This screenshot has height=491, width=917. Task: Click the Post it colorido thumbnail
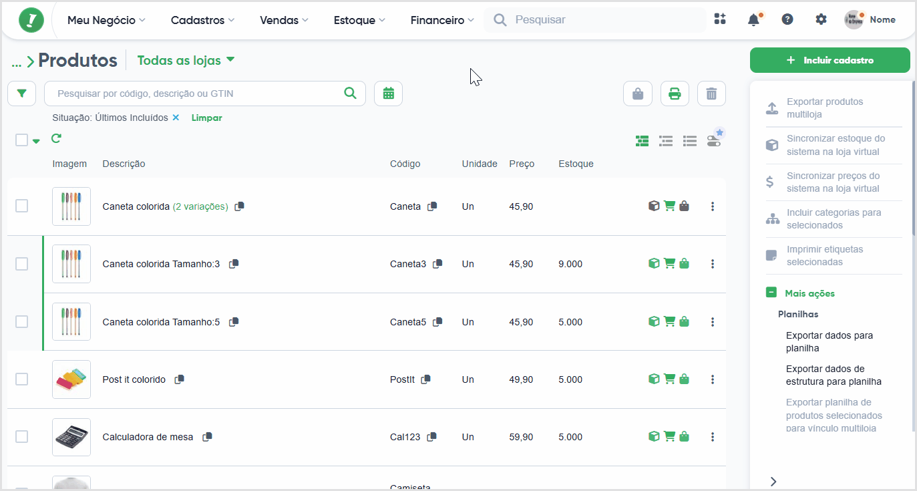point(71,379)
